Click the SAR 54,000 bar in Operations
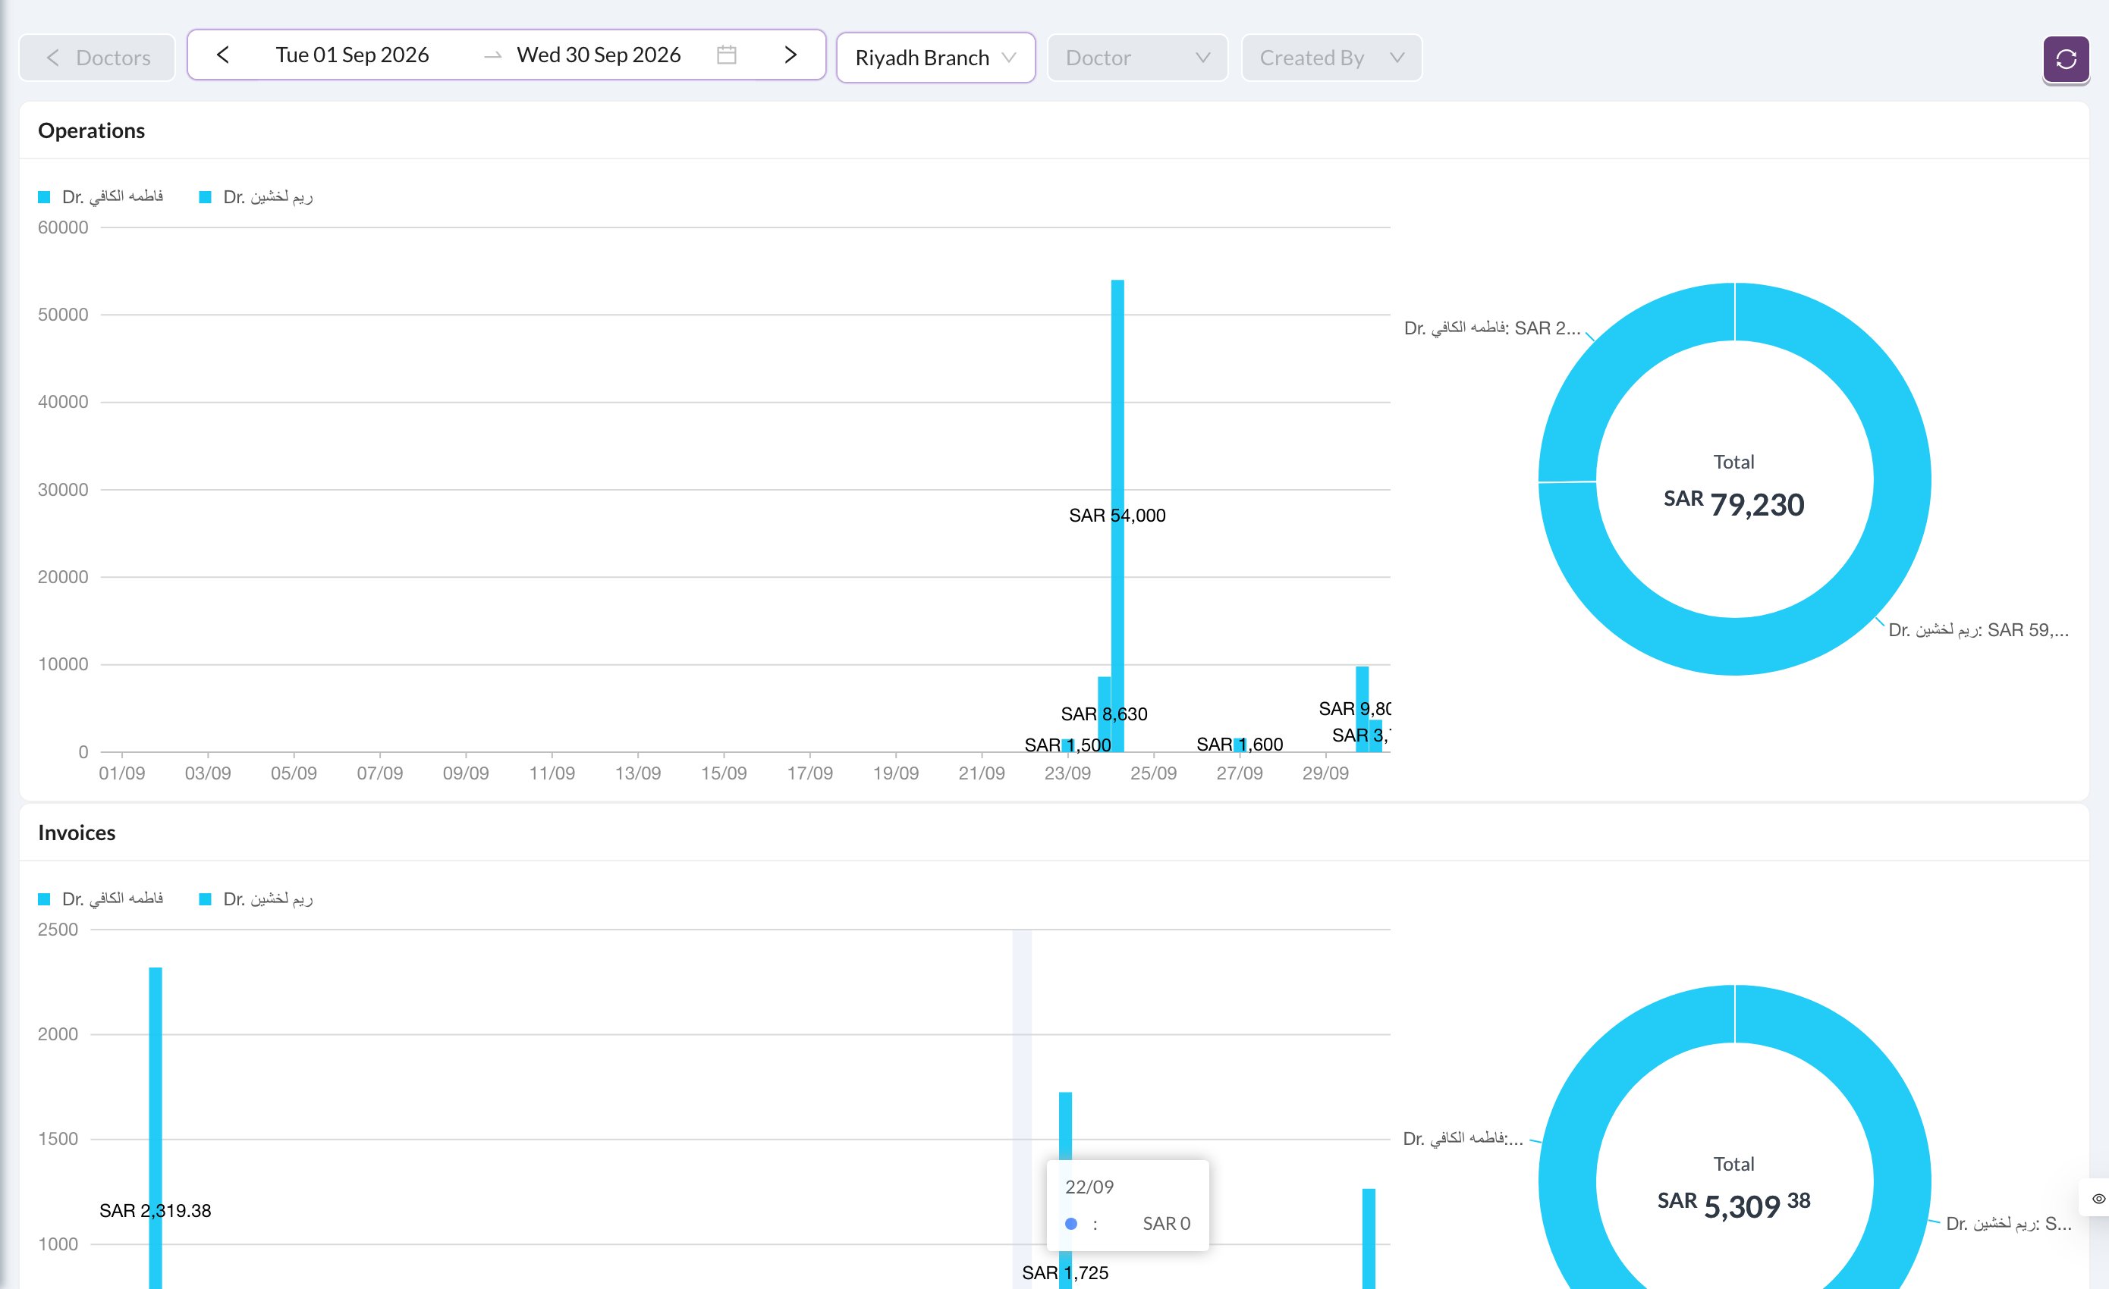Viewport: 2109px width, 1289px height. (1117, 516)
